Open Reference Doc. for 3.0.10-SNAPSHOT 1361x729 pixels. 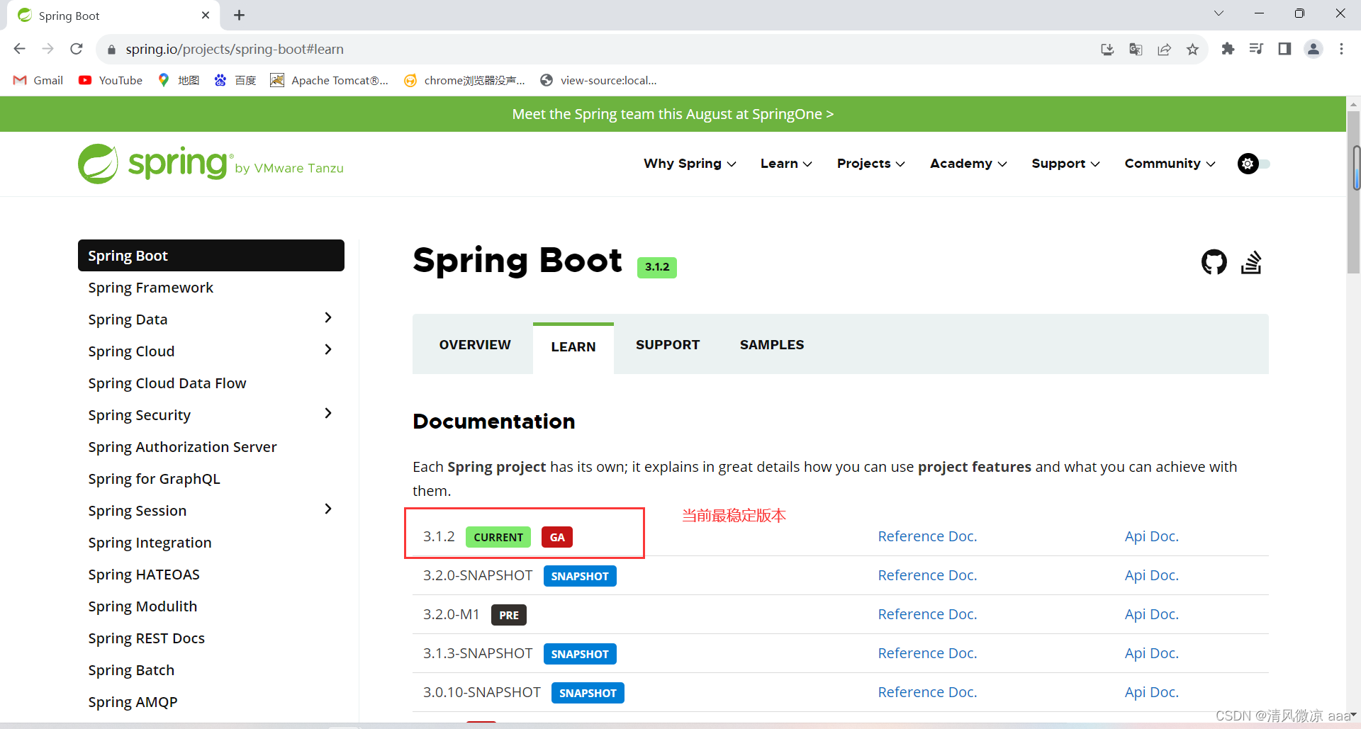coord(927,692)
